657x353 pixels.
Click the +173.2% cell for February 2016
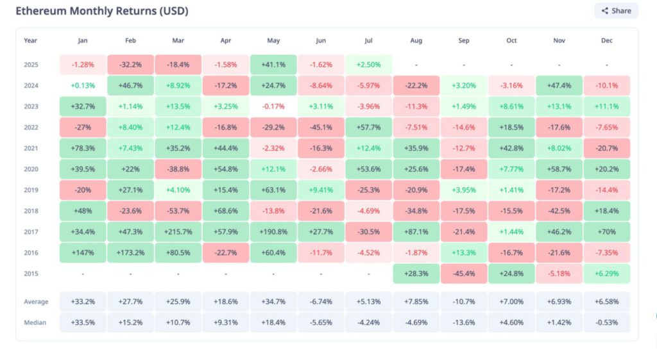point(130,253)
